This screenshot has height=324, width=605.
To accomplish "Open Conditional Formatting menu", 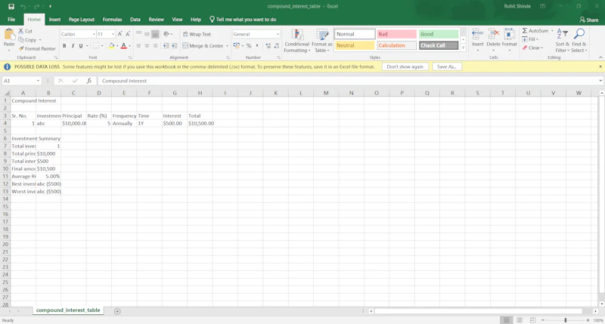I will tap(296, 41).
